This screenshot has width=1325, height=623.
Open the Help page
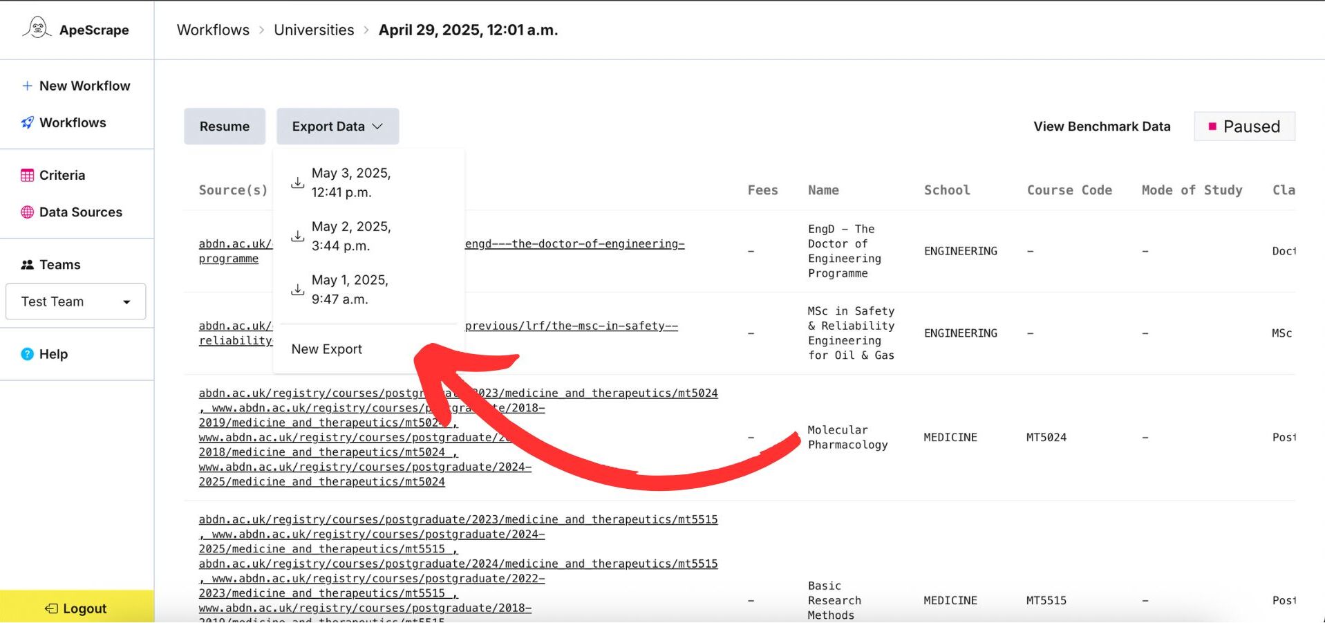click(44, 354)
